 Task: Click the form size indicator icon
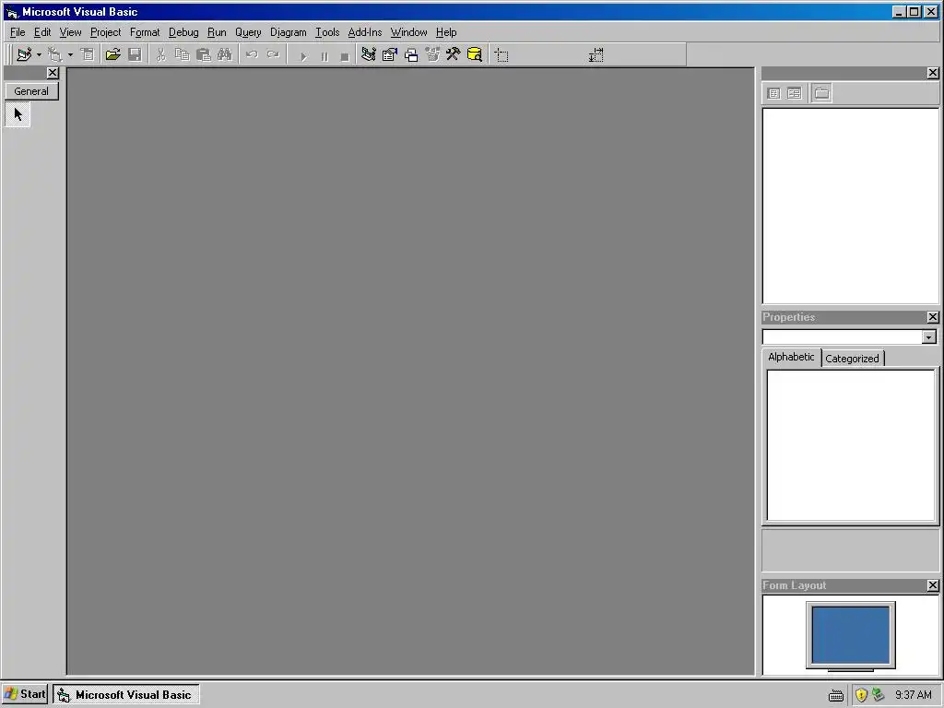tap(596, 55)
